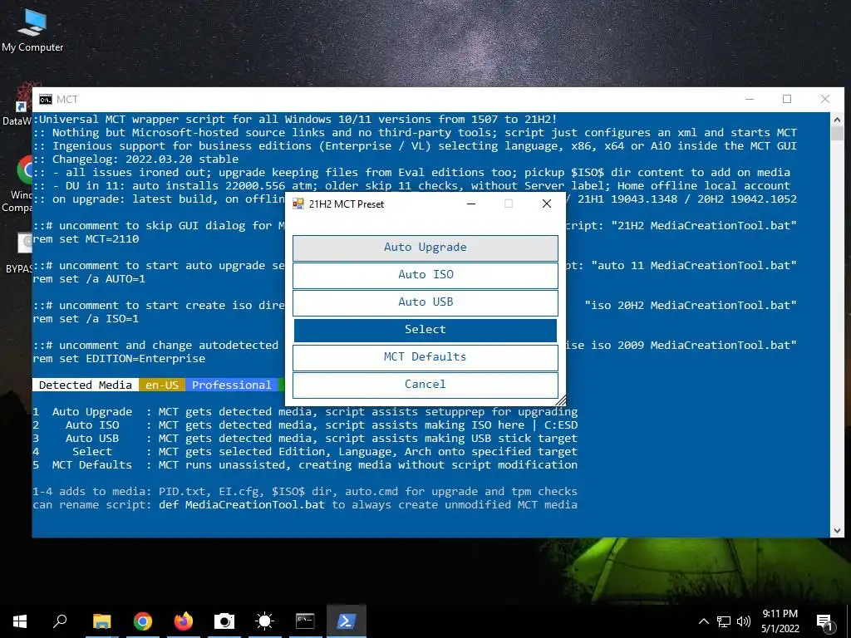The width and height of the screenshot is (851, 638).
Task: Click the '1-4 adds to media' line
Action: [x=305, y=492]
